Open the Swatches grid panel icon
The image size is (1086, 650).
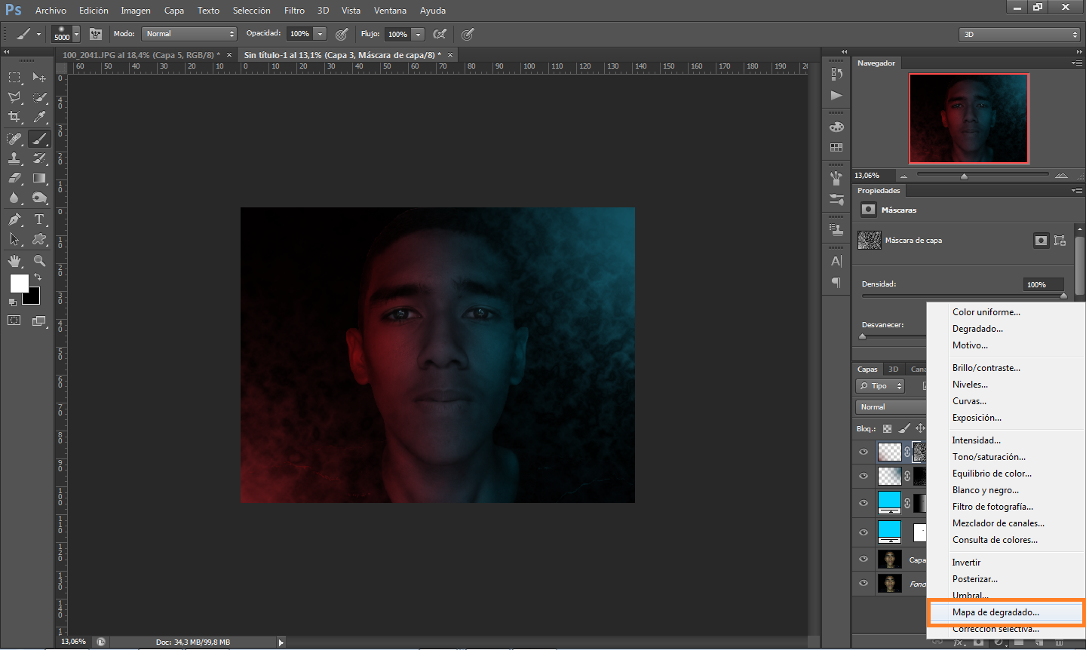tap(836, 148)
